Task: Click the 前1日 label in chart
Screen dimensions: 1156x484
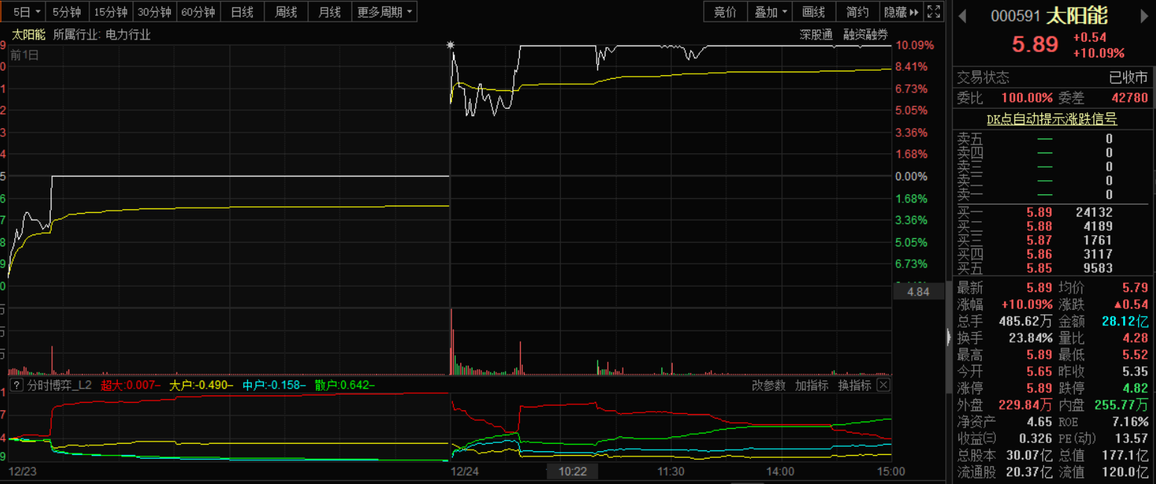Action: (x=25, y=54)
